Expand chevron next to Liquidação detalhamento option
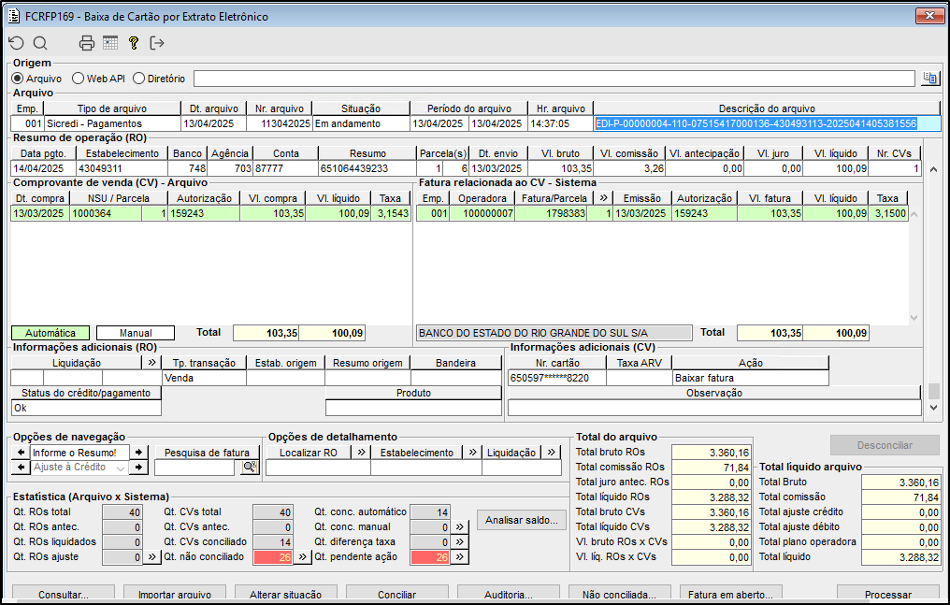This screenshot has height=605, width=950. coord(552,453)
